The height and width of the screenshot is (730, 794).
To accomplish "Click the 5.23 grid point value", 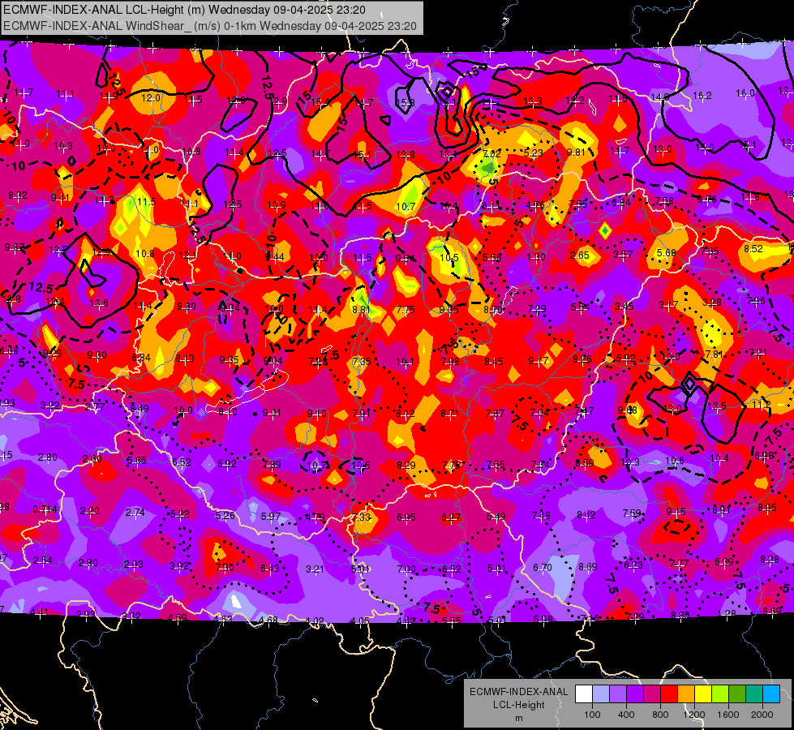I will point(533,152).
